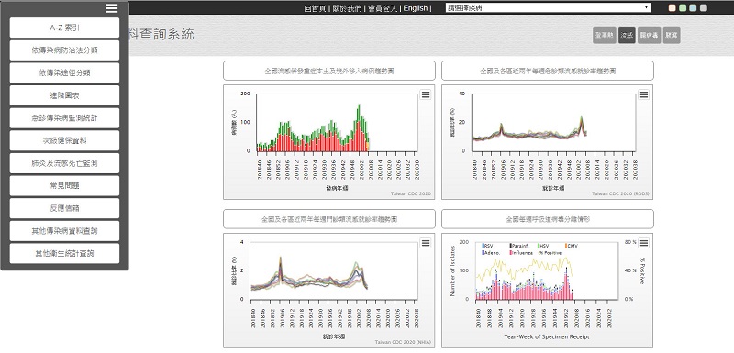Screen dimensions: 734x353
Task: Pick the light blue theme color swatch
Action: tap(693, 7)
